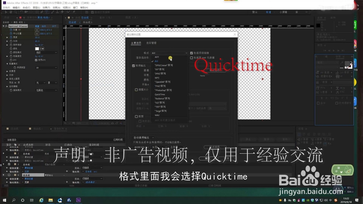Click 亮度 value 50.0
This screenshot has height=204, width=363.
pyautogui.click(x=37, y=37)
